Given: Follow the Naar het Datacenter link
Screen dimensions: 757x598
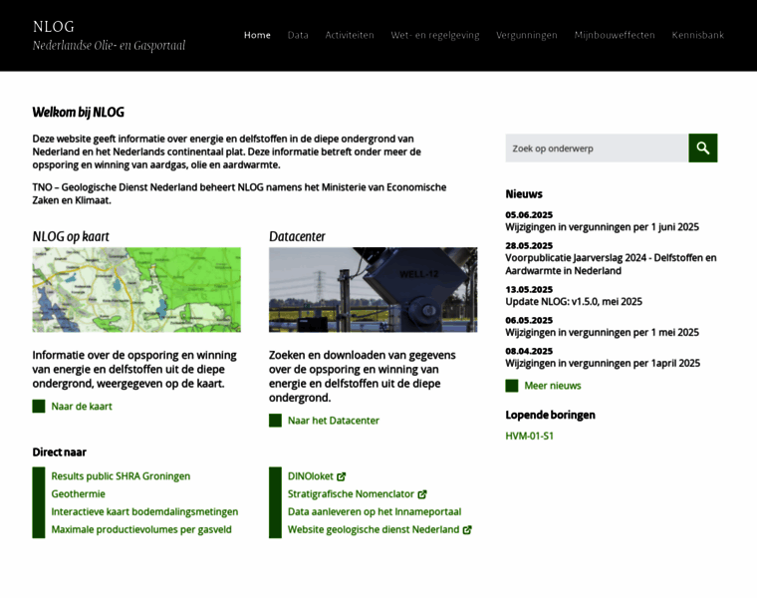Looking at the screenshot, I should [x=334, y=421].
